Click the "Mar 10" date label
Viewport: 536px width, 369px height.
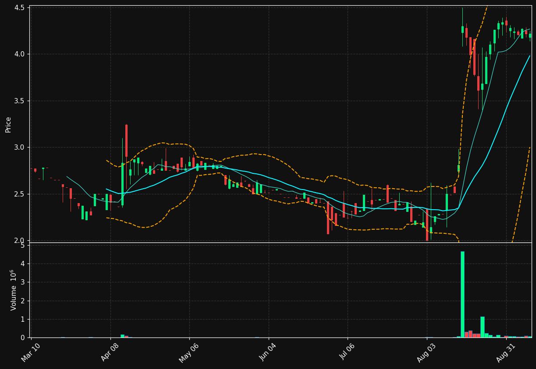(31, 352)
